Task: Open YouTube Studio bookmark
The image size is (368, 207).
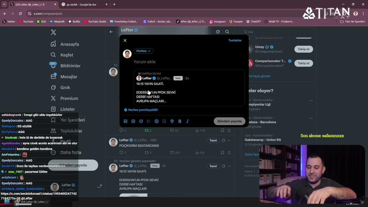Action: point(95,22)
